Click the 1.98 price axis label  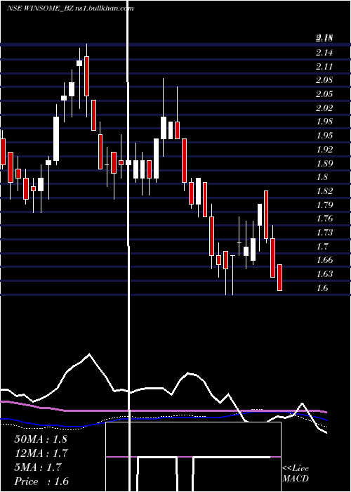[x=324, y=122]
